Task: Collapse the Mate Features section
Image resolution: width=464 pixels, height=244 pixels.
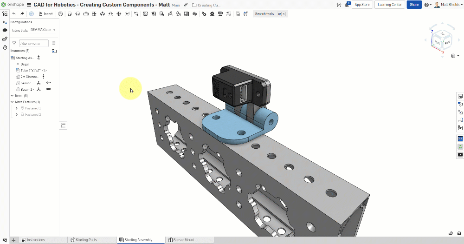Action: point(12,102)
